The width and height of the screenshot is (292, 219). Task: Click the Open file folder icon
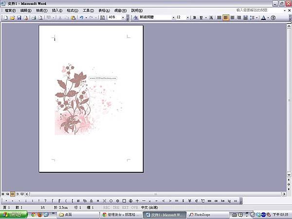coord(12,18)
